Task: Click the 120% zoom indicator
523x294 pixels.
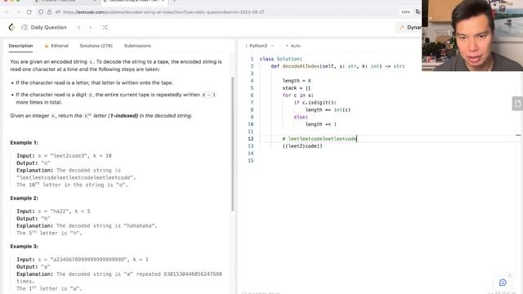Action: (x=405, y=12)
